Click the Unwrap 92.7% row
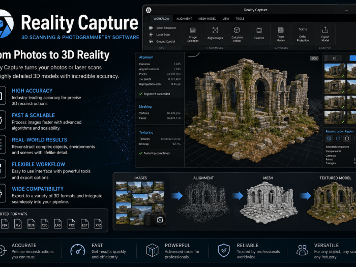 click(160, 144)
